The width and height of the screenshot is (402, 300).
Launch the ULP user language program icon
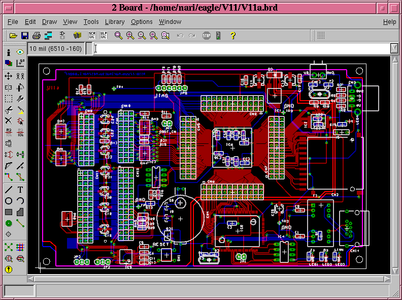pos(104,36)
